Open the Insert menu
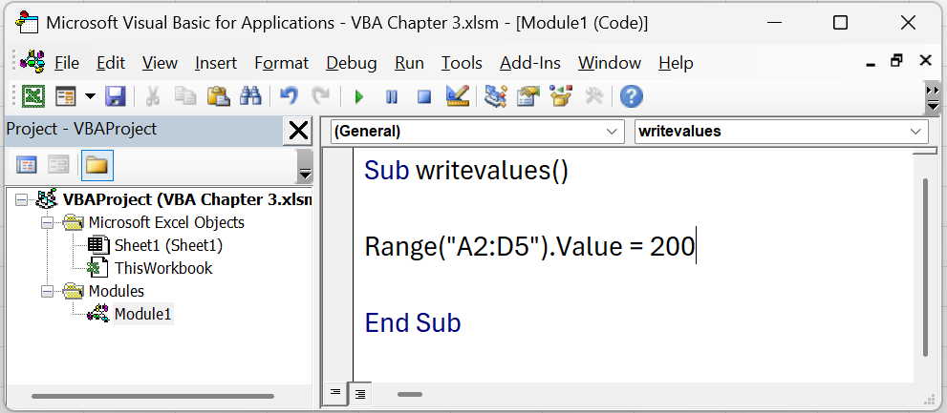947x413 pixels. [216, 63]
